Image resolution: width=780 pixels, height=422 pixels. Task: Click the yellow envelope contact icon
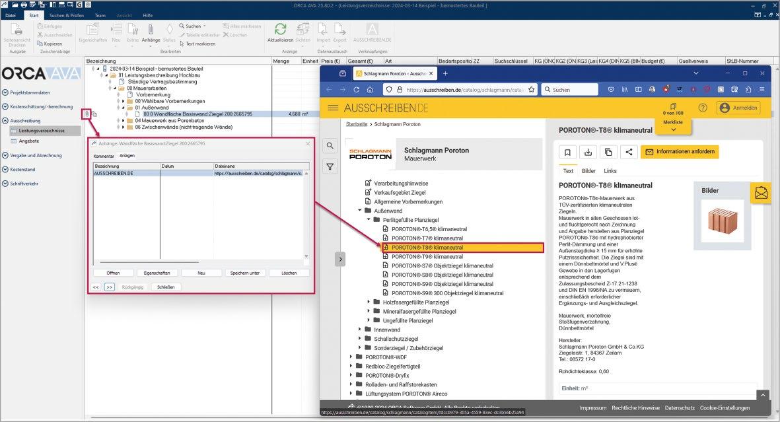click(761, 193)
